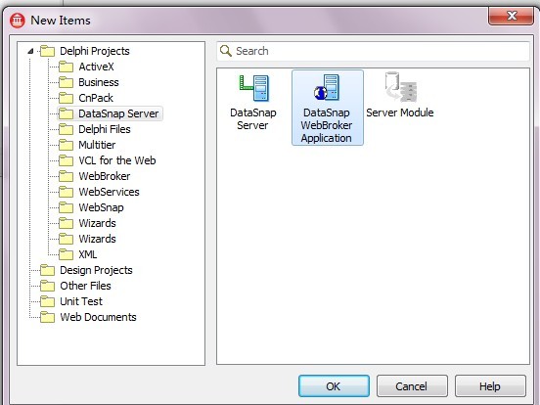Image resolution: width=540 pixels, height=405 pixels.
Task: Collapse the Delphi Projects tree node
Action: click(30, 51)
